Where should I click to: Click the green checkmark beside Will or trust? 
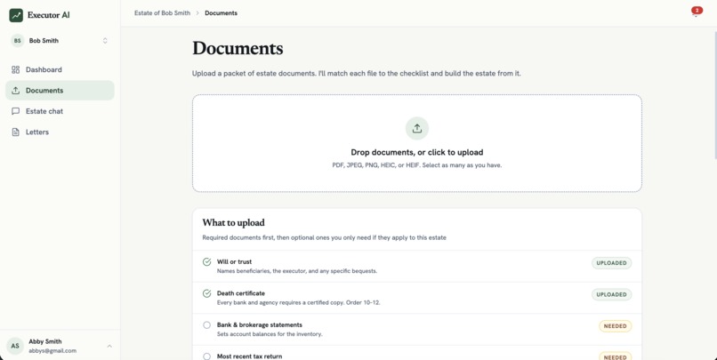point(206,261)
